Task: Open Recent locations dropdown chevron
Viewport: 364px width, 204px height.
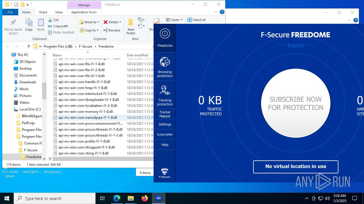Action: click(22, 46)
